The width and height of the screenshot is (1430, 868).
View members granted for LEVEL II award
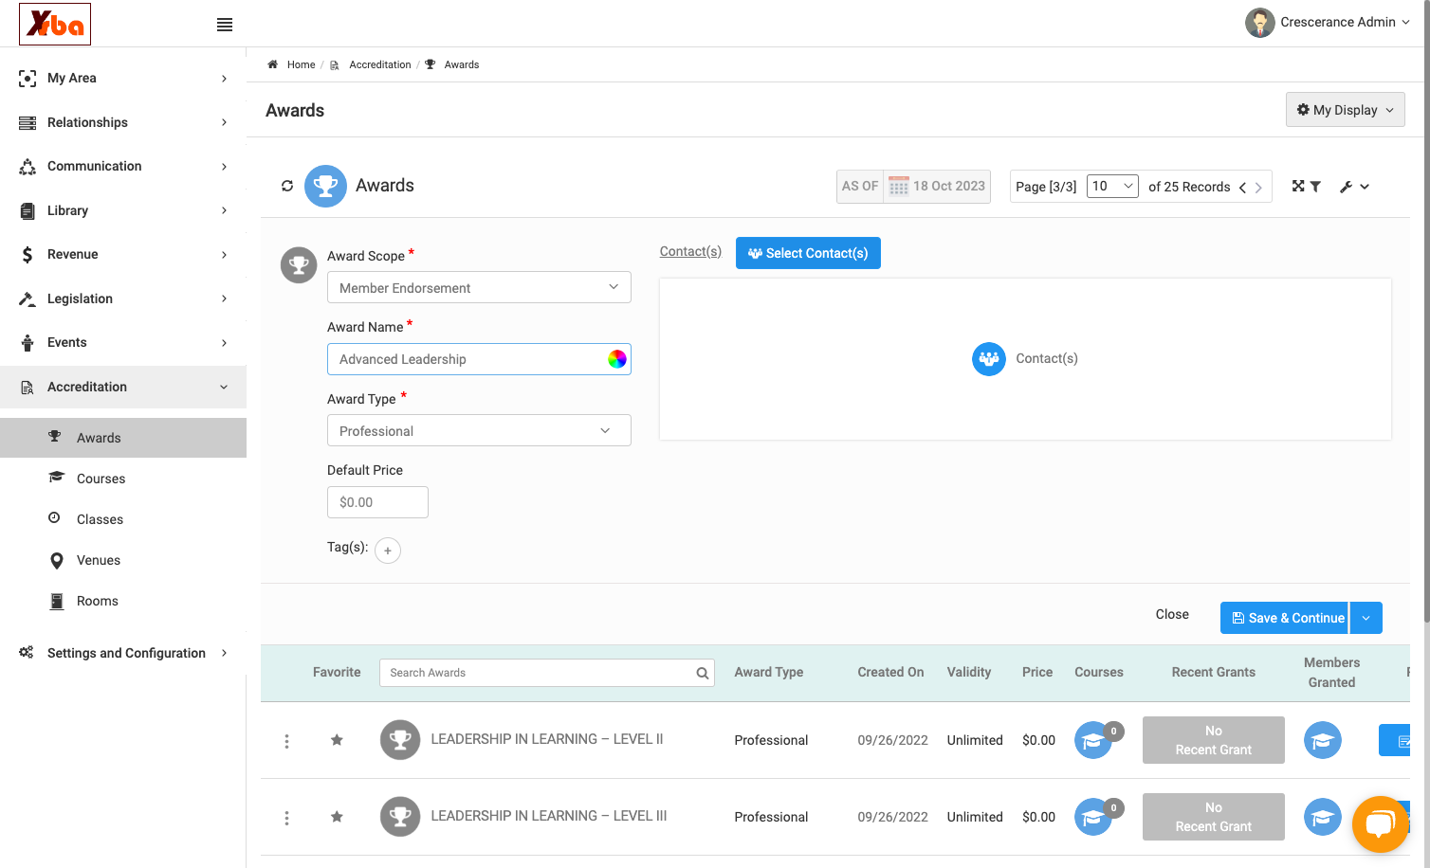coord(1323,740)
